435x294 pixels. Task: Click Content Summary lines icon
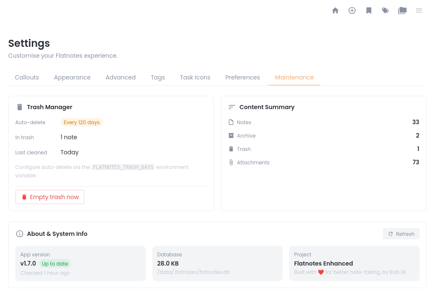(x=232, y=107)
